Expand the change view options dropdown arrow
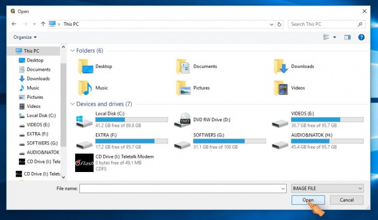The width and height of the screenshot is (378, 220). point(334,37)
